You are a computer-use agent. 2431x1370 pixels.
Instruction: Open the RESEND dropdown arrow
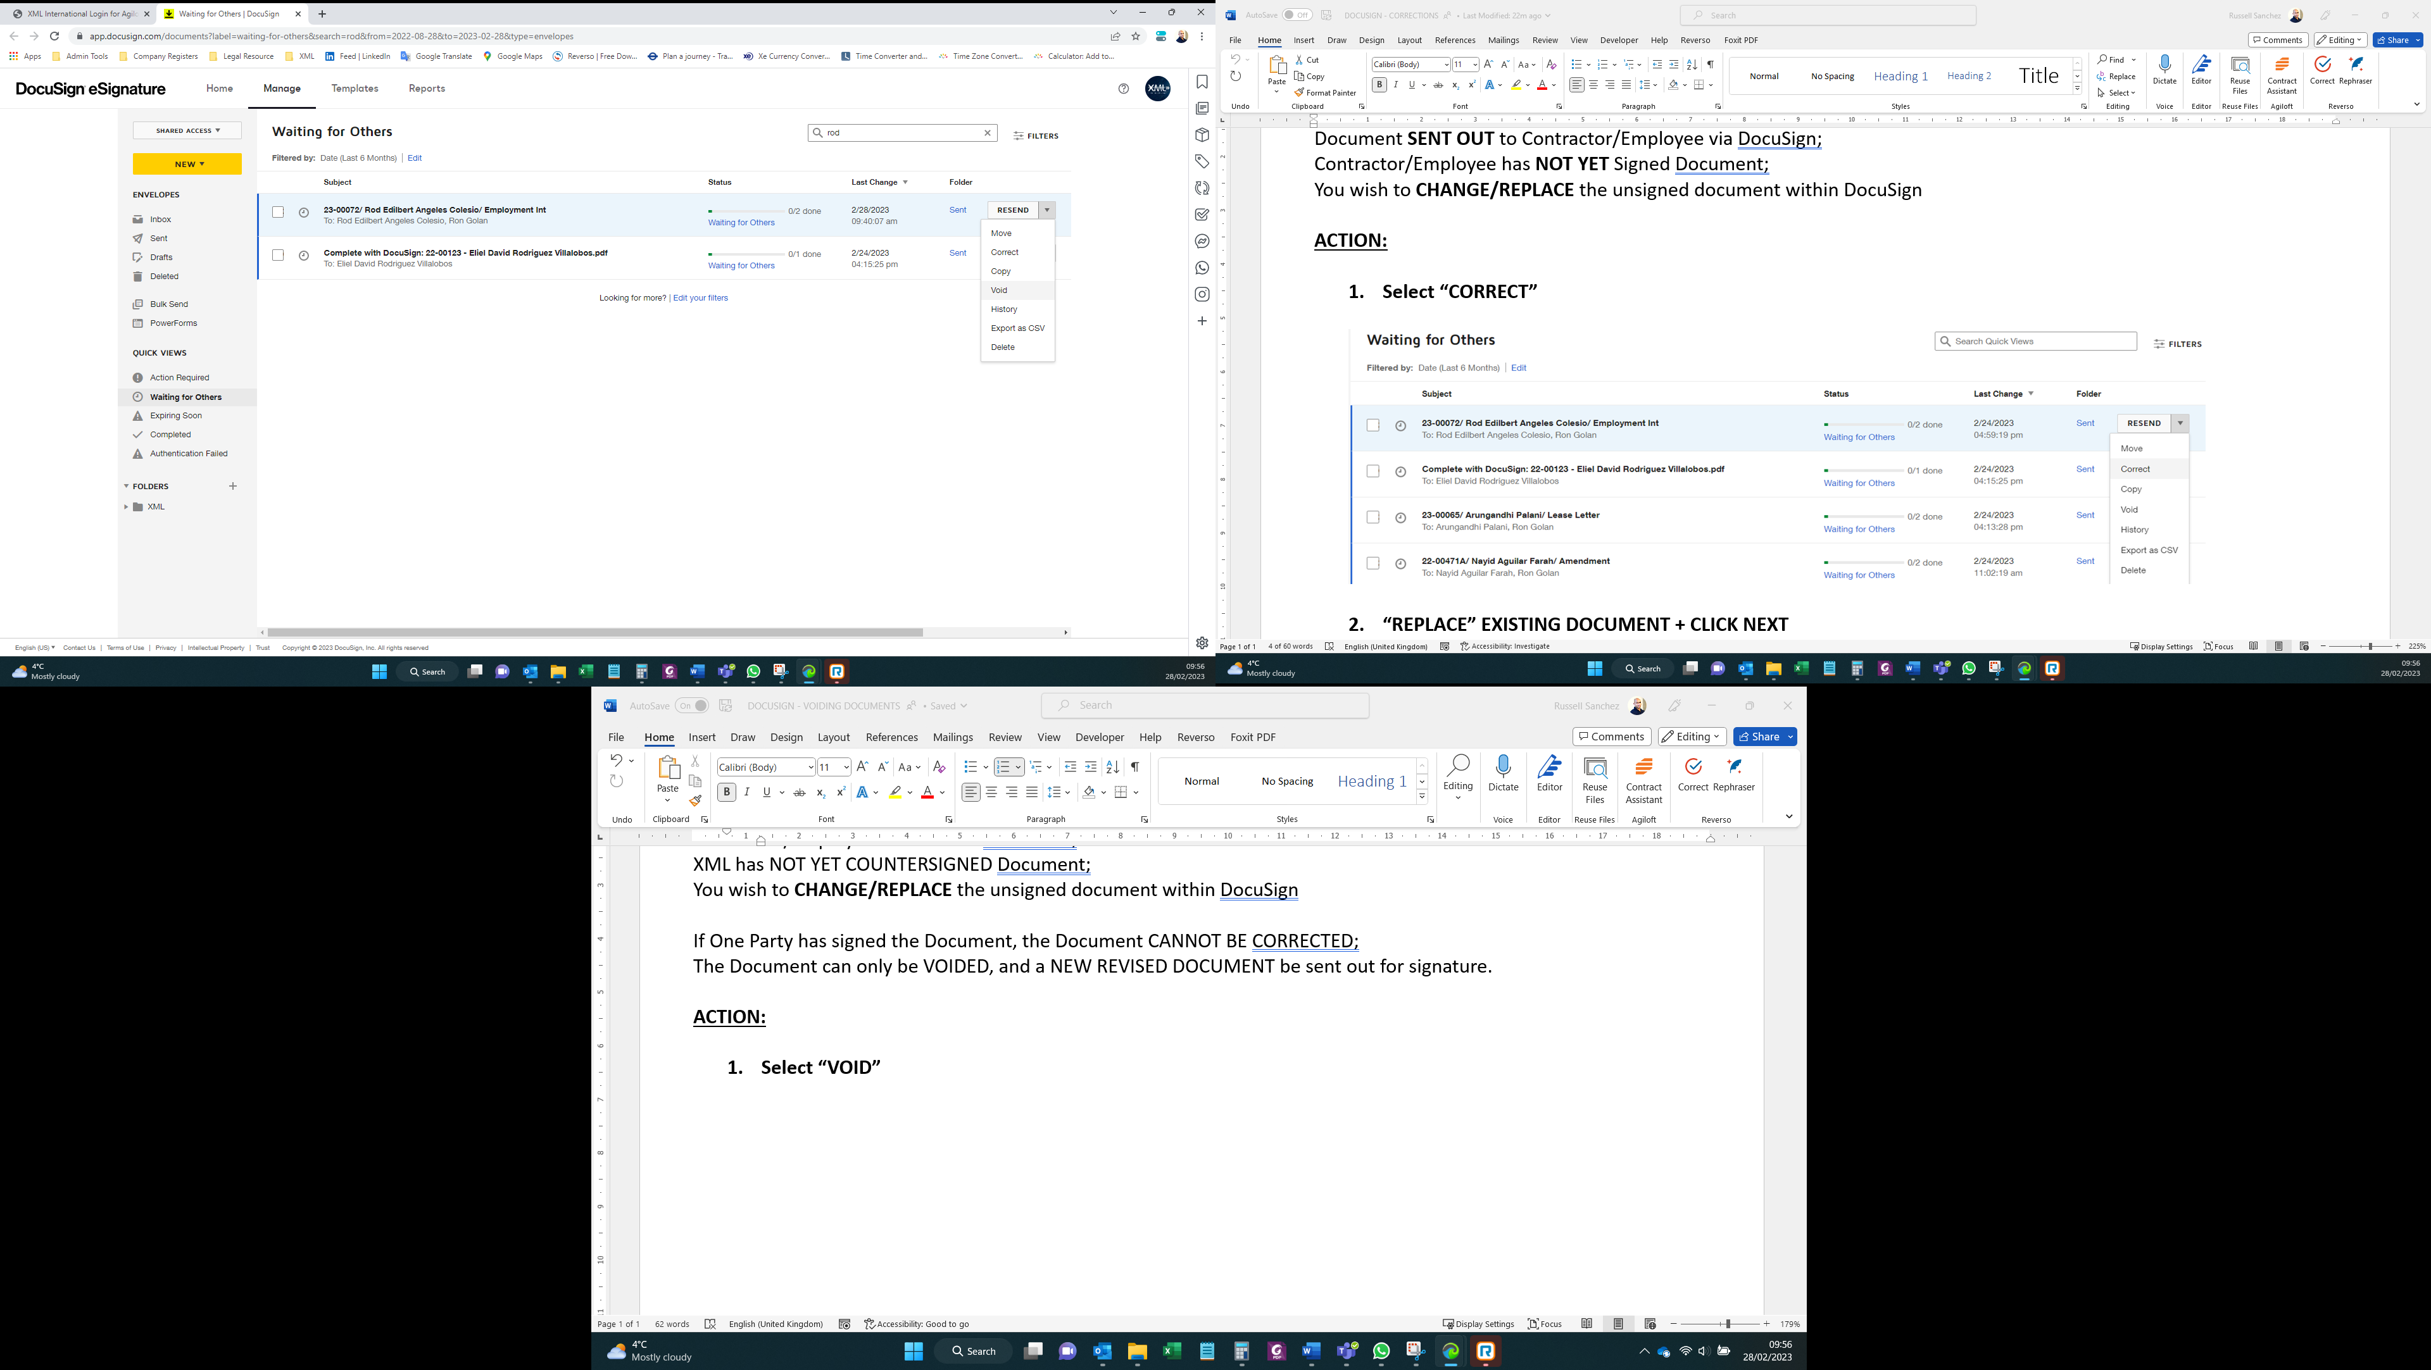[x=1046, y=209]
